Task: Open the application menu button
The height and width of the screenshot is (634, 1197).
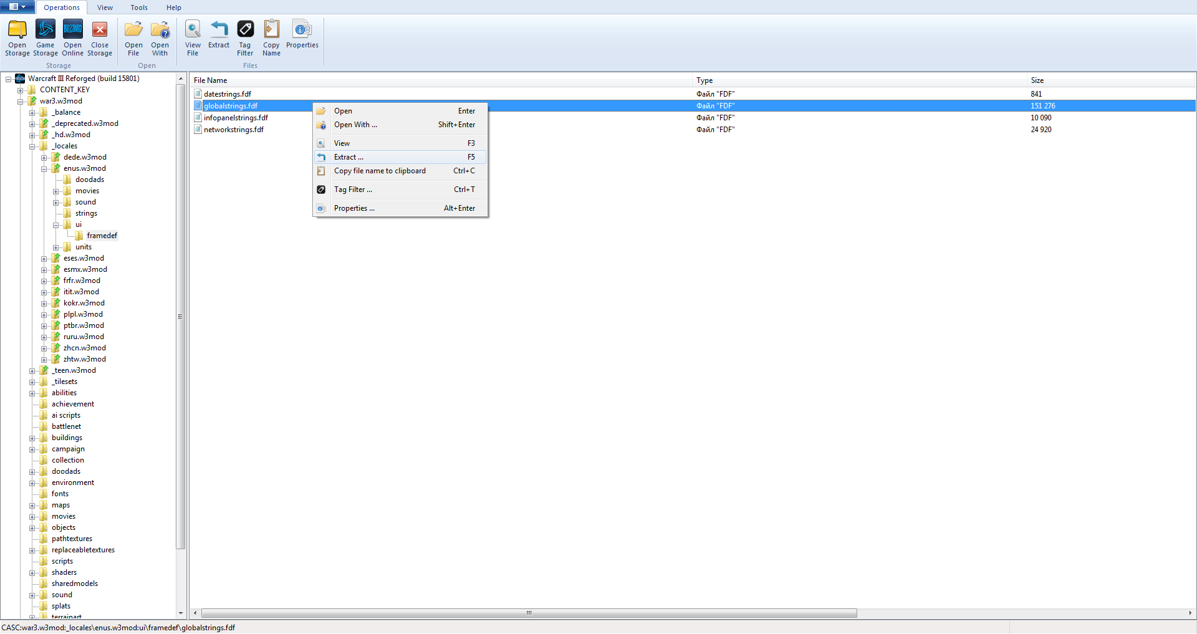Action: (x=17, y=7)
